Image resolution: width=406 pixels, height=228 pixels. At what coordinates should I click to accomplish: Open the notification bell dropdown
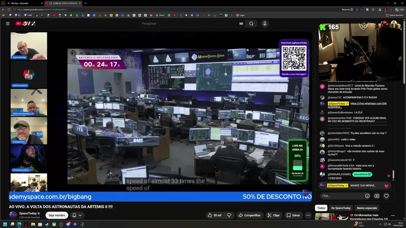click(77, 215)
